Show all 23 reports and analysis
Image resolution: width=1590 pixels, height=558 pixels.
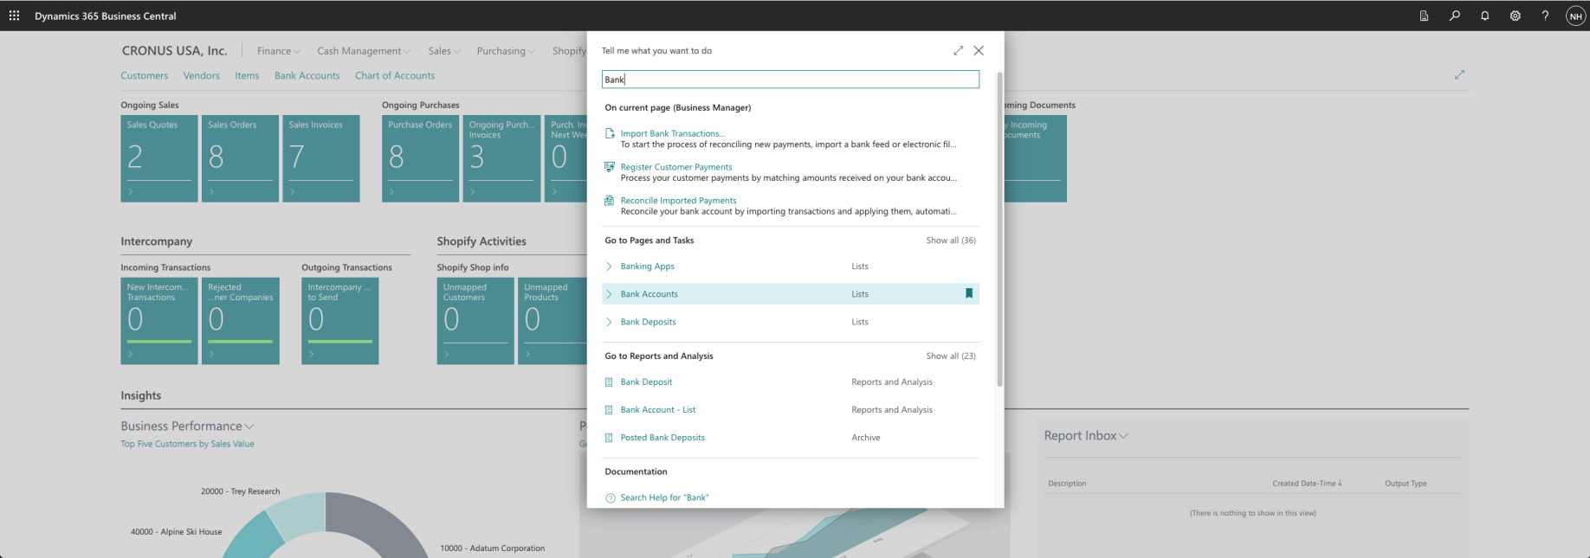tap(951, 356)
